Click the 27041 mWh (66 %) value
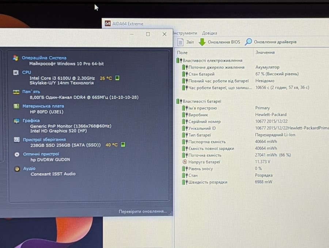Screen dimensions: 329x248 [273, 155]
